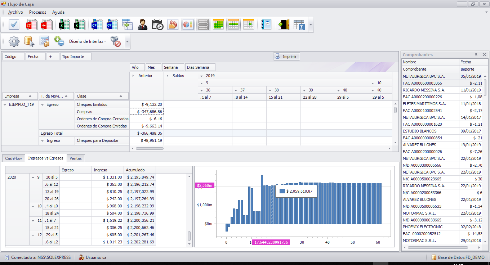Toggle the pie and bar chart icon
490x265 pixels.
188,24
